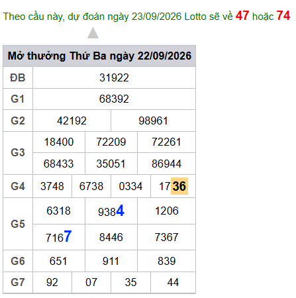The width and height of the screenshot is (296, 298).
Task: Click G5 number 1206
Action: (167, 211)
